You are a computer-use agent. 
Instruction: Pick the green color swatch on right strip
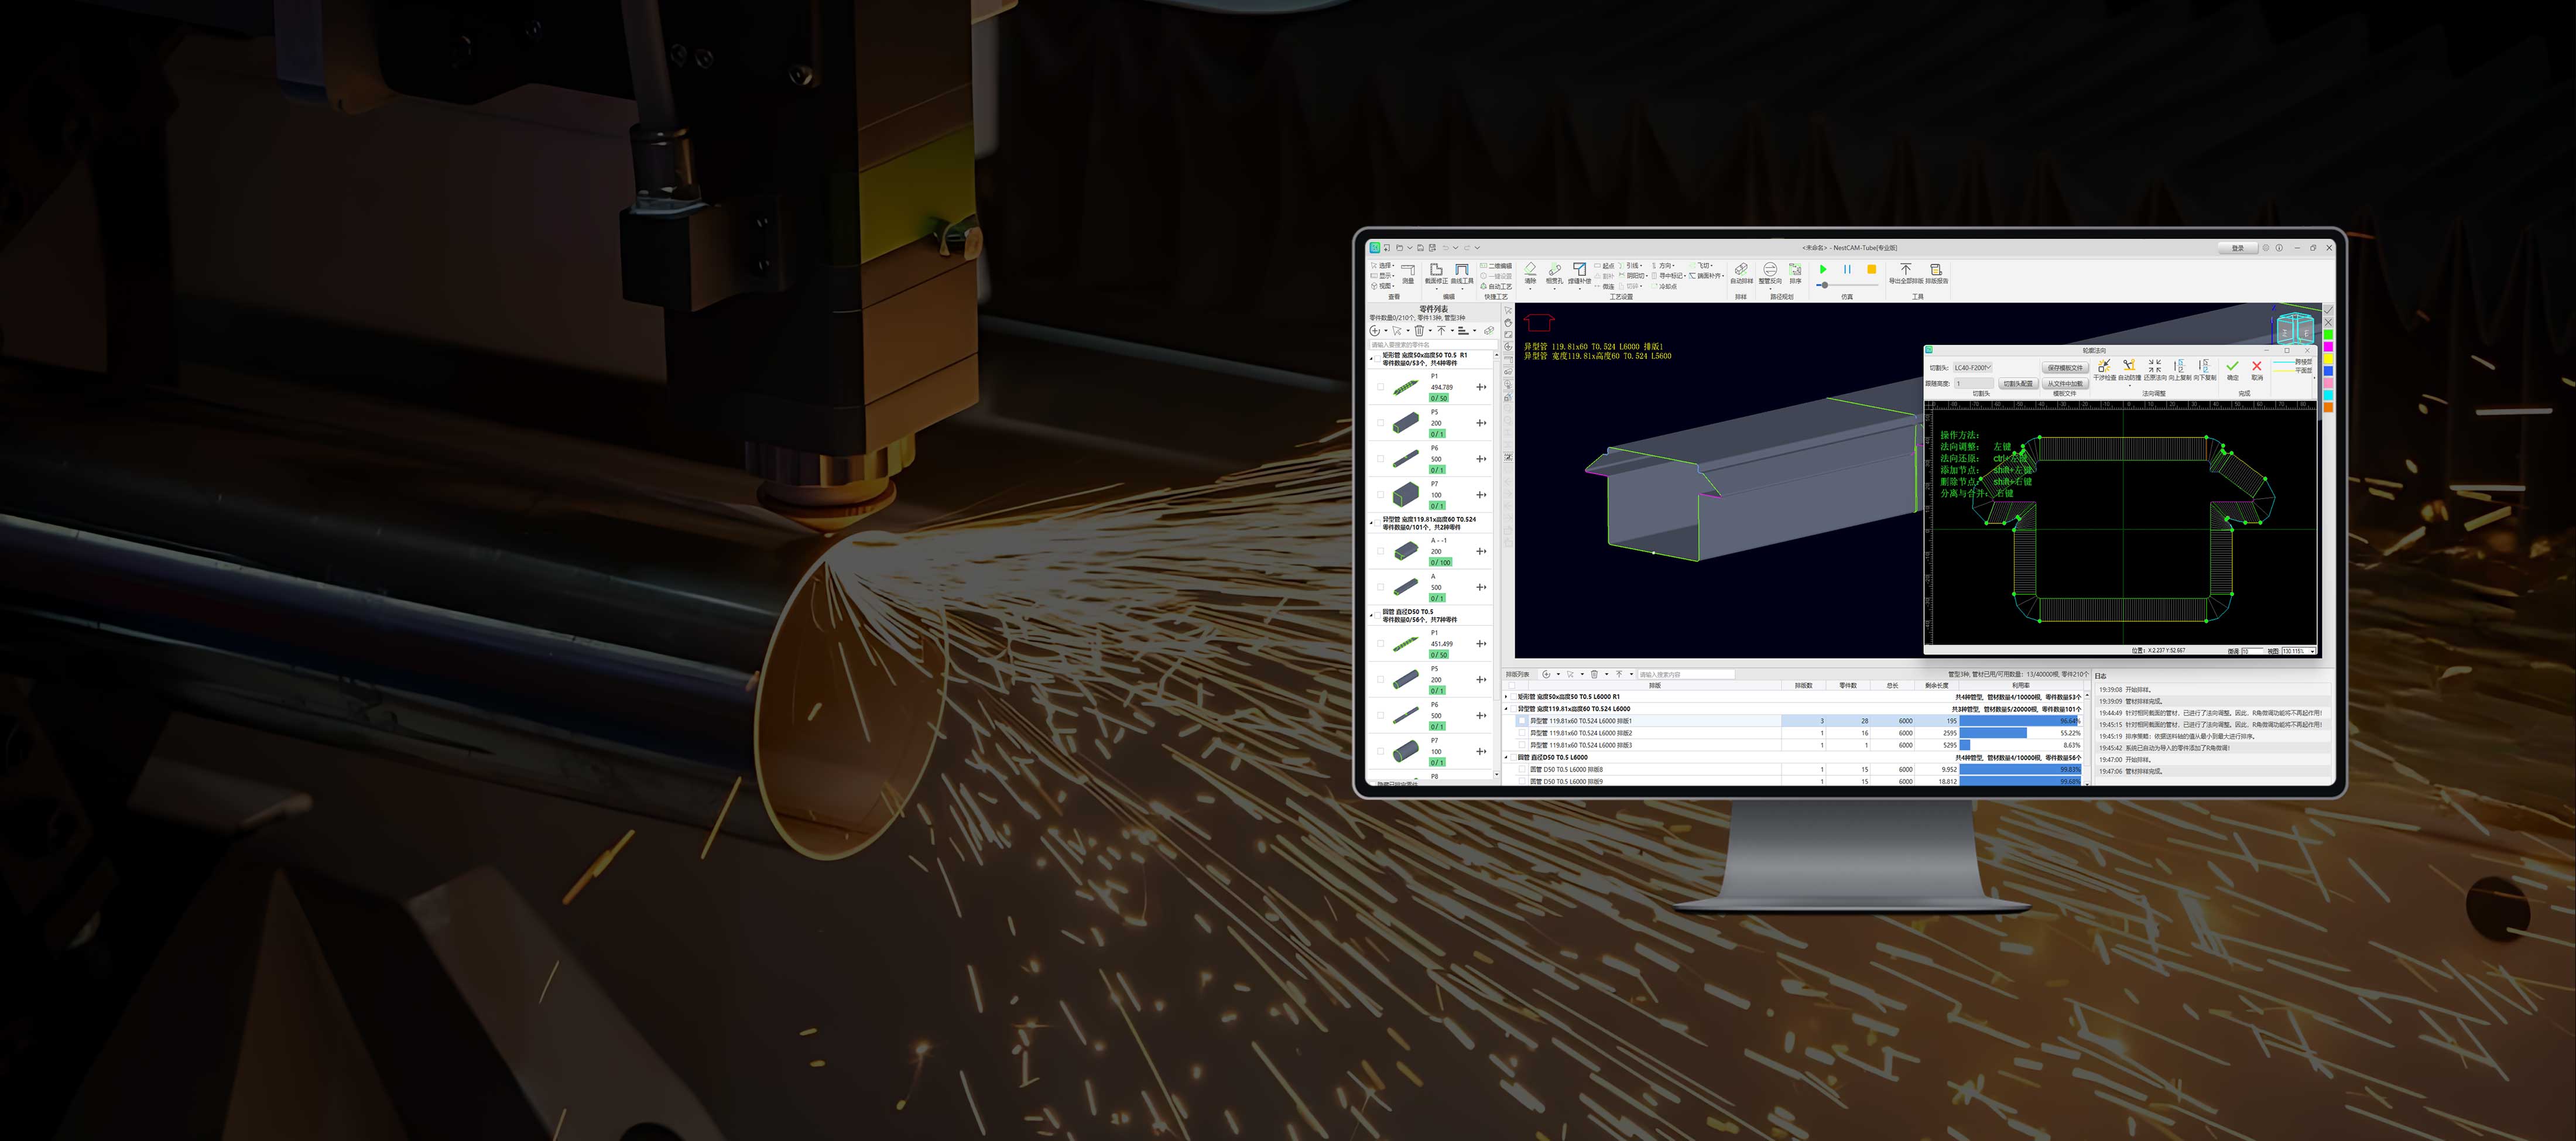[x=2329, y=334]
